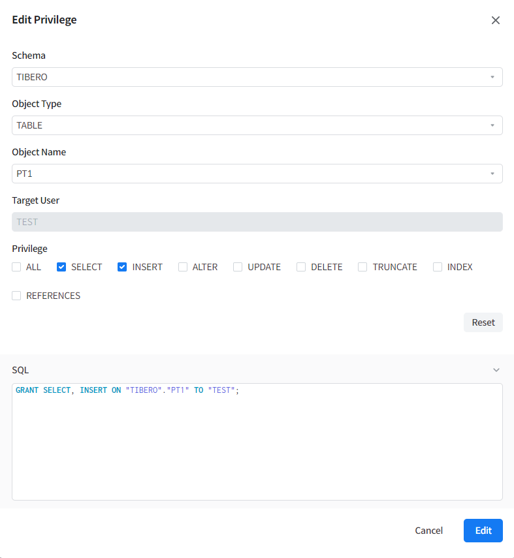Viewport: 514px width, 558px height.
Task: Click the Edit Privilege dialog title
Action: 44,20
